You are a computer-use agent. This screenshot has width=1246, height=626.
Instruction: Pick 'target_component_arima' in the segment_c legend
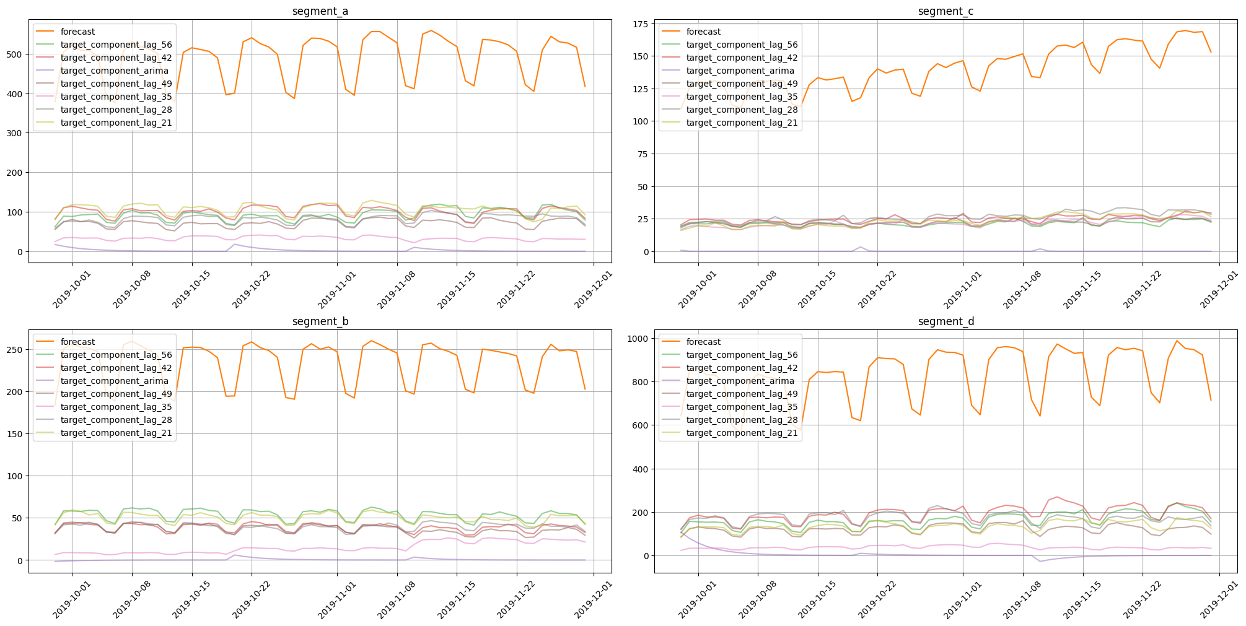click(740, 71)
